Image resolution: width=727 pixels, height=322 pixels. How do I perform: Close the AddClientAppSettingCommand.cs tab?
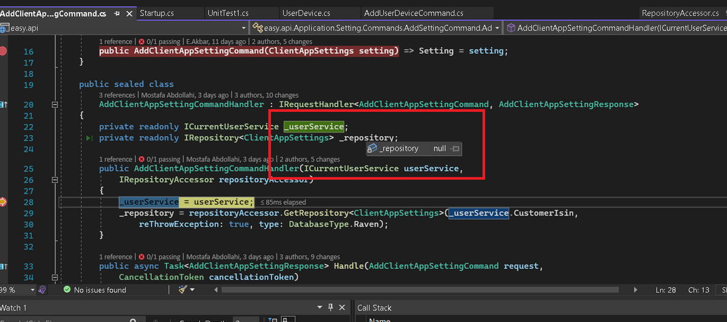(x=129, y=13)
